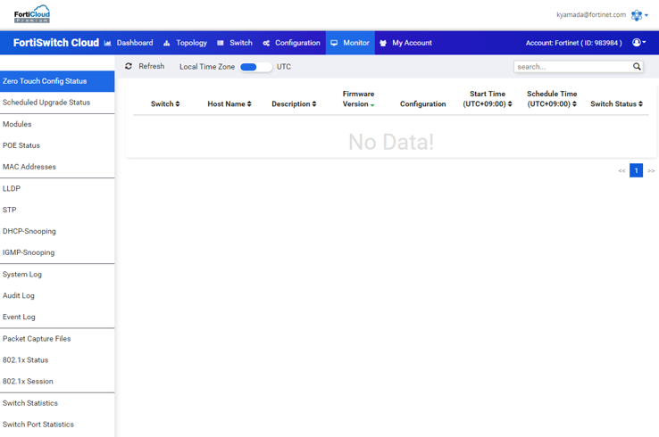Open the user account dropdown menu
The image size is (659, 437).
click(638, 43)
